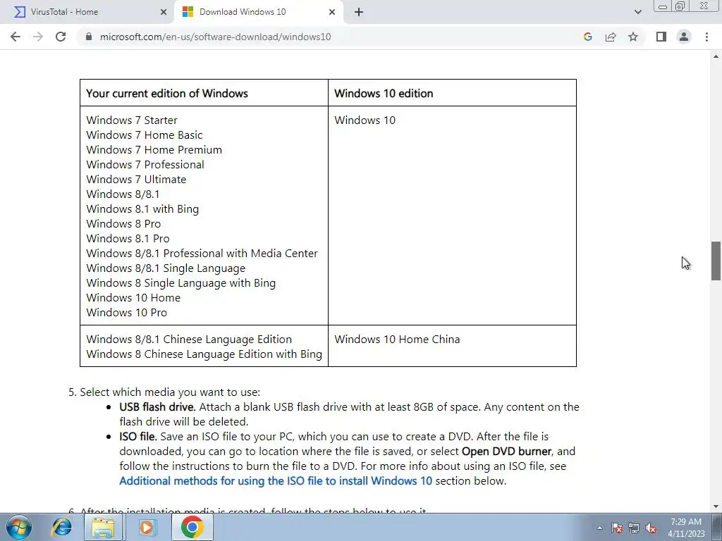Open the taskbar clock showing 7:29 AM
722x541 pixels.
coord(686,527)
